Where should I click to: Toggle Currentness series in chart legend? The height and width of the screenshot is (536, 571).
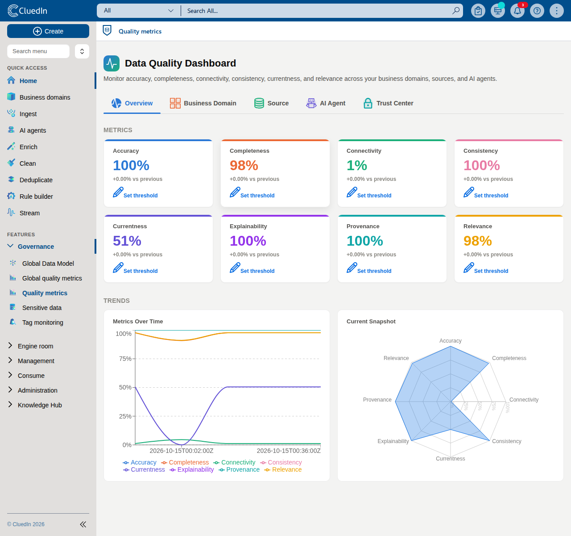[x=144, y=469]
